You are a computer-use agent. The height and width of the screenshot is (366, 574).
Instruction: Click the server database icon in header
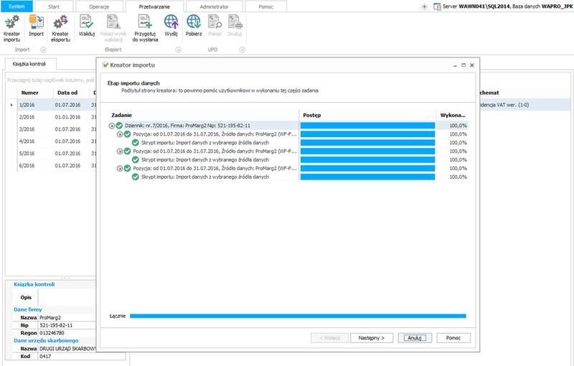pos(437,6)
